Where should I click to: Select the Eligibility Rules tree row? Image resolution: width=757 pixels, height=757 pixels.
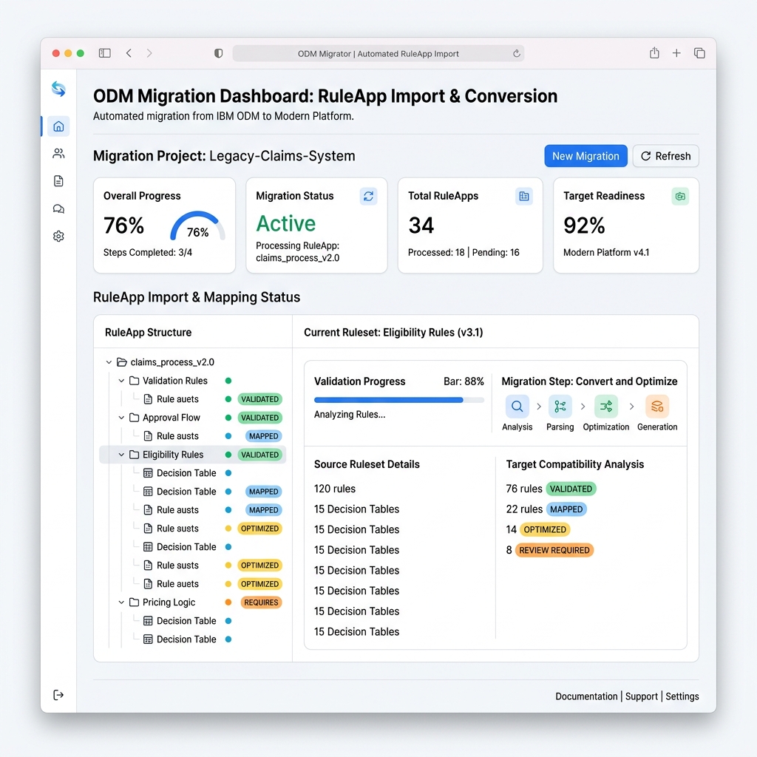193,455
